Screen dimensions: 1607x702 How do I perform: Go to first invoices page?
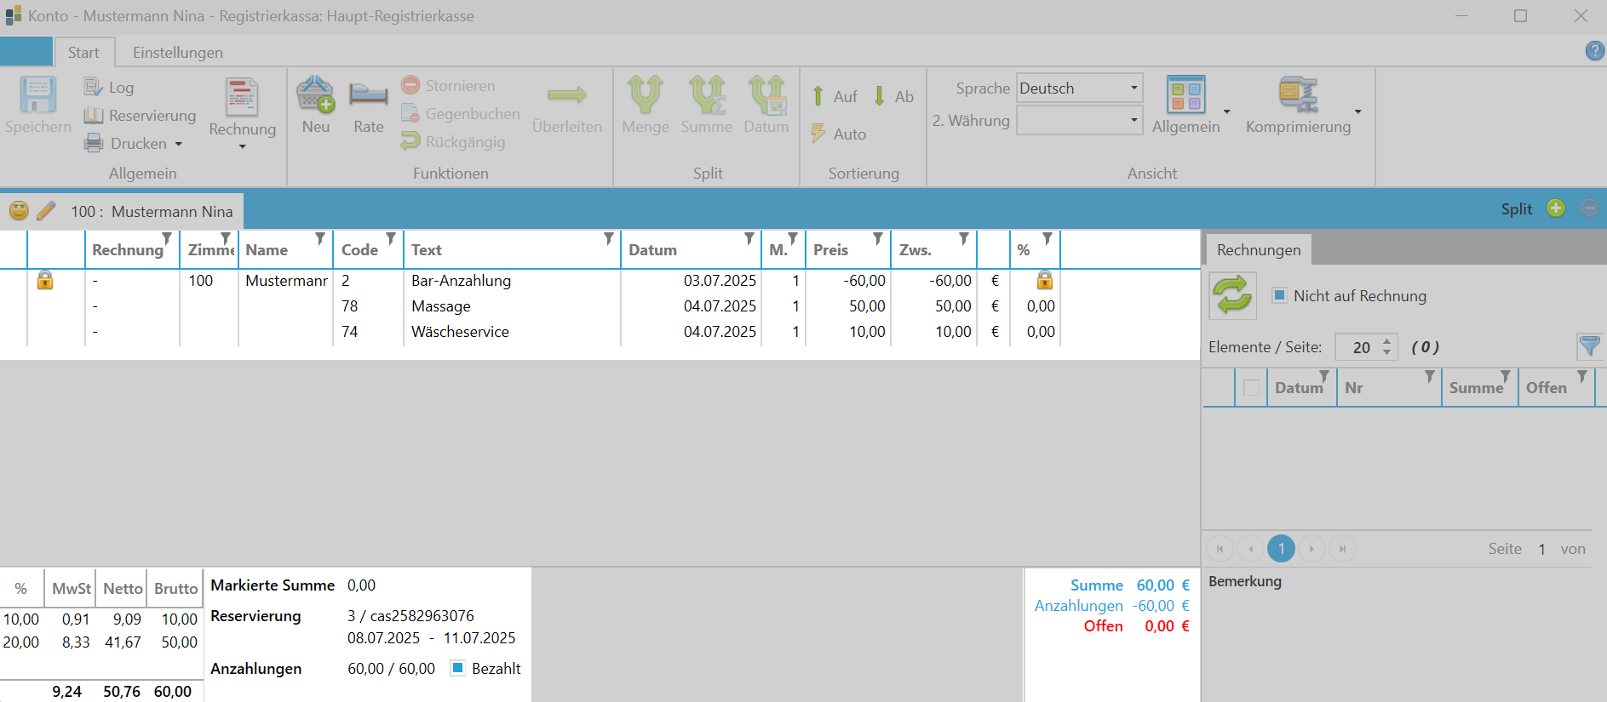pos(1220,549)
